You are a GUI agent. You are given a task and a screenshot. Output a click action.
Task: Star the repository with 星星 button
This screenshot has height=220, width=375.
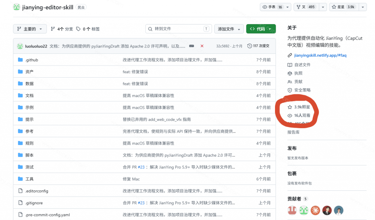(x=344, y=7)
